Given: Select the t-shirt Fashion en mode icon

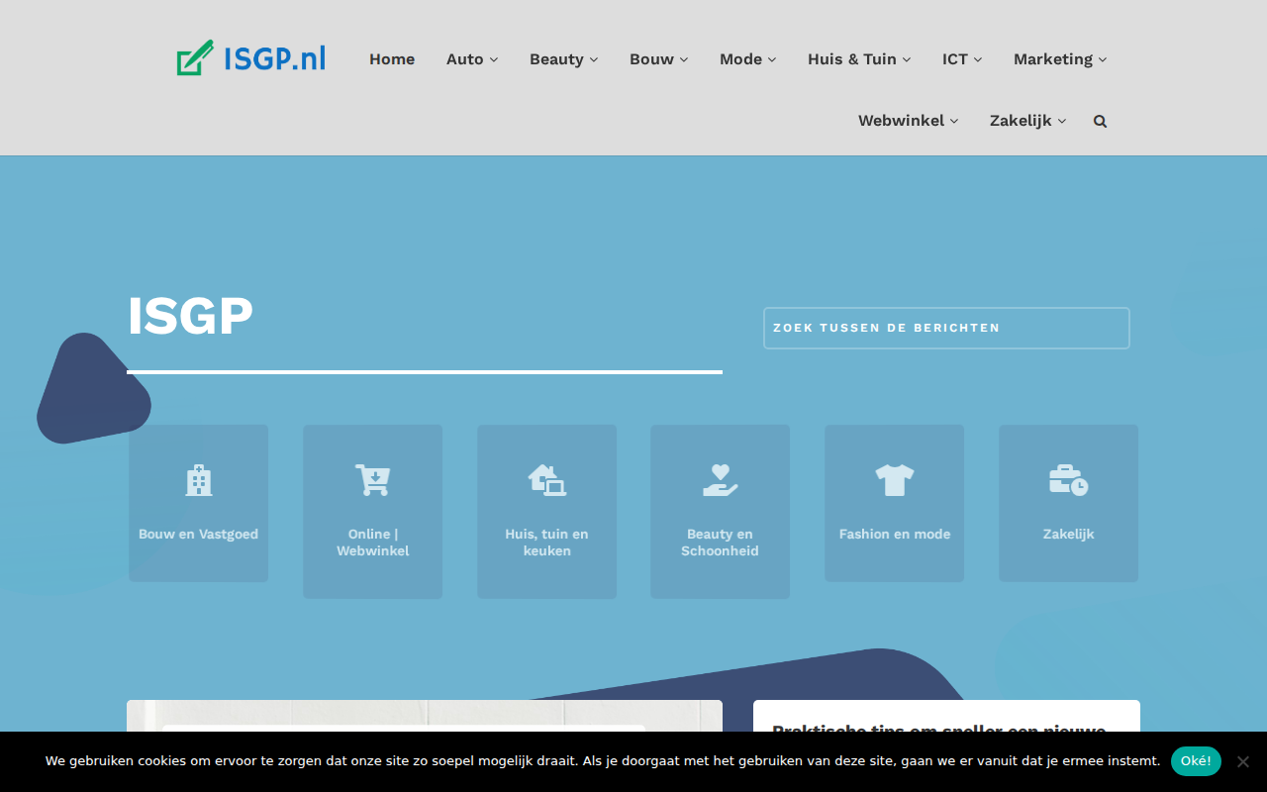Looking at the screenshot, I should click(895, 480).
